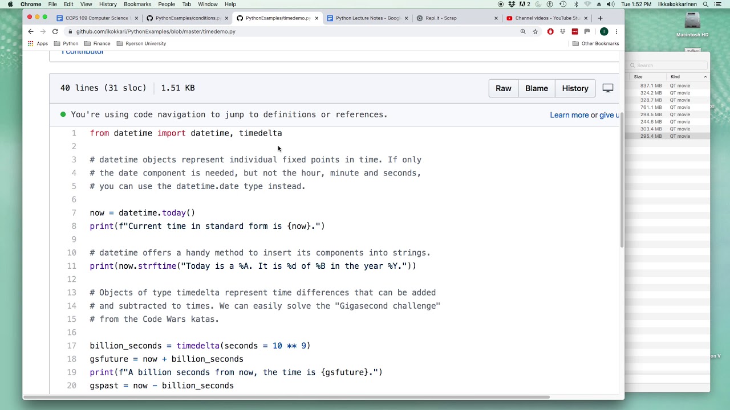Open Chrome's three-dot menu
The width and height of the screenshot is (730, 410).
point(616,32)
